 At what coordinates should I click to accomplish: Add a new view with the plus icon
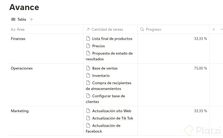point(31,19)
